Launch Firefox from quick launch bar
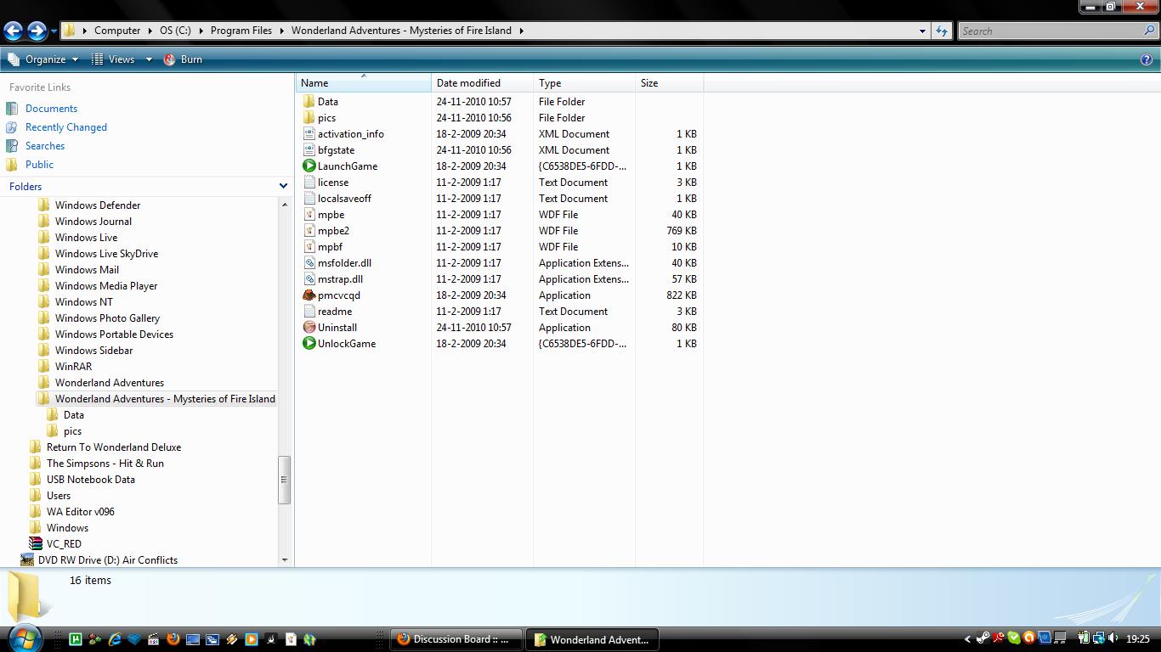Screen dimensions: 1161x652 click(173, 639)
